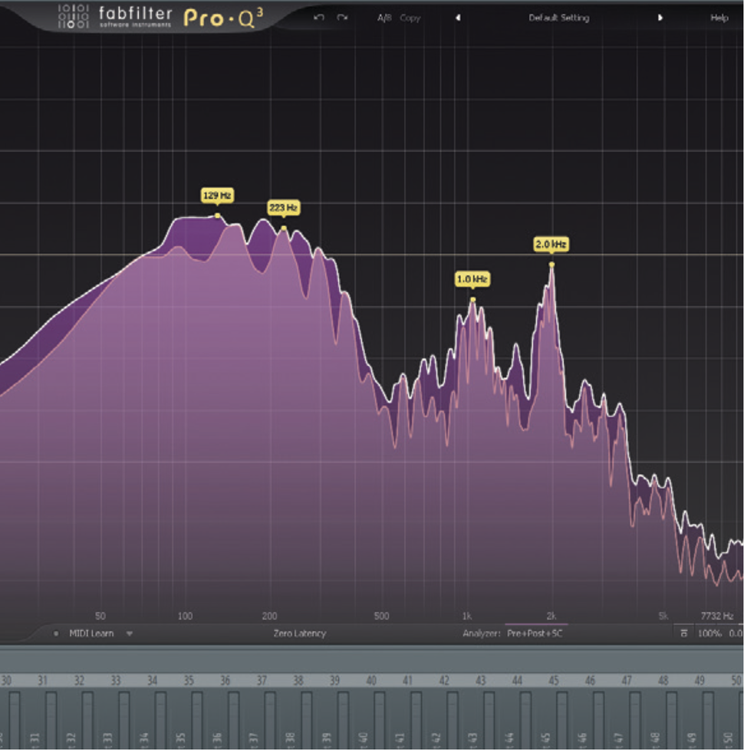Click the 223 Hz peak marker
The image size is (744, 750).
(x=284, y=229)
